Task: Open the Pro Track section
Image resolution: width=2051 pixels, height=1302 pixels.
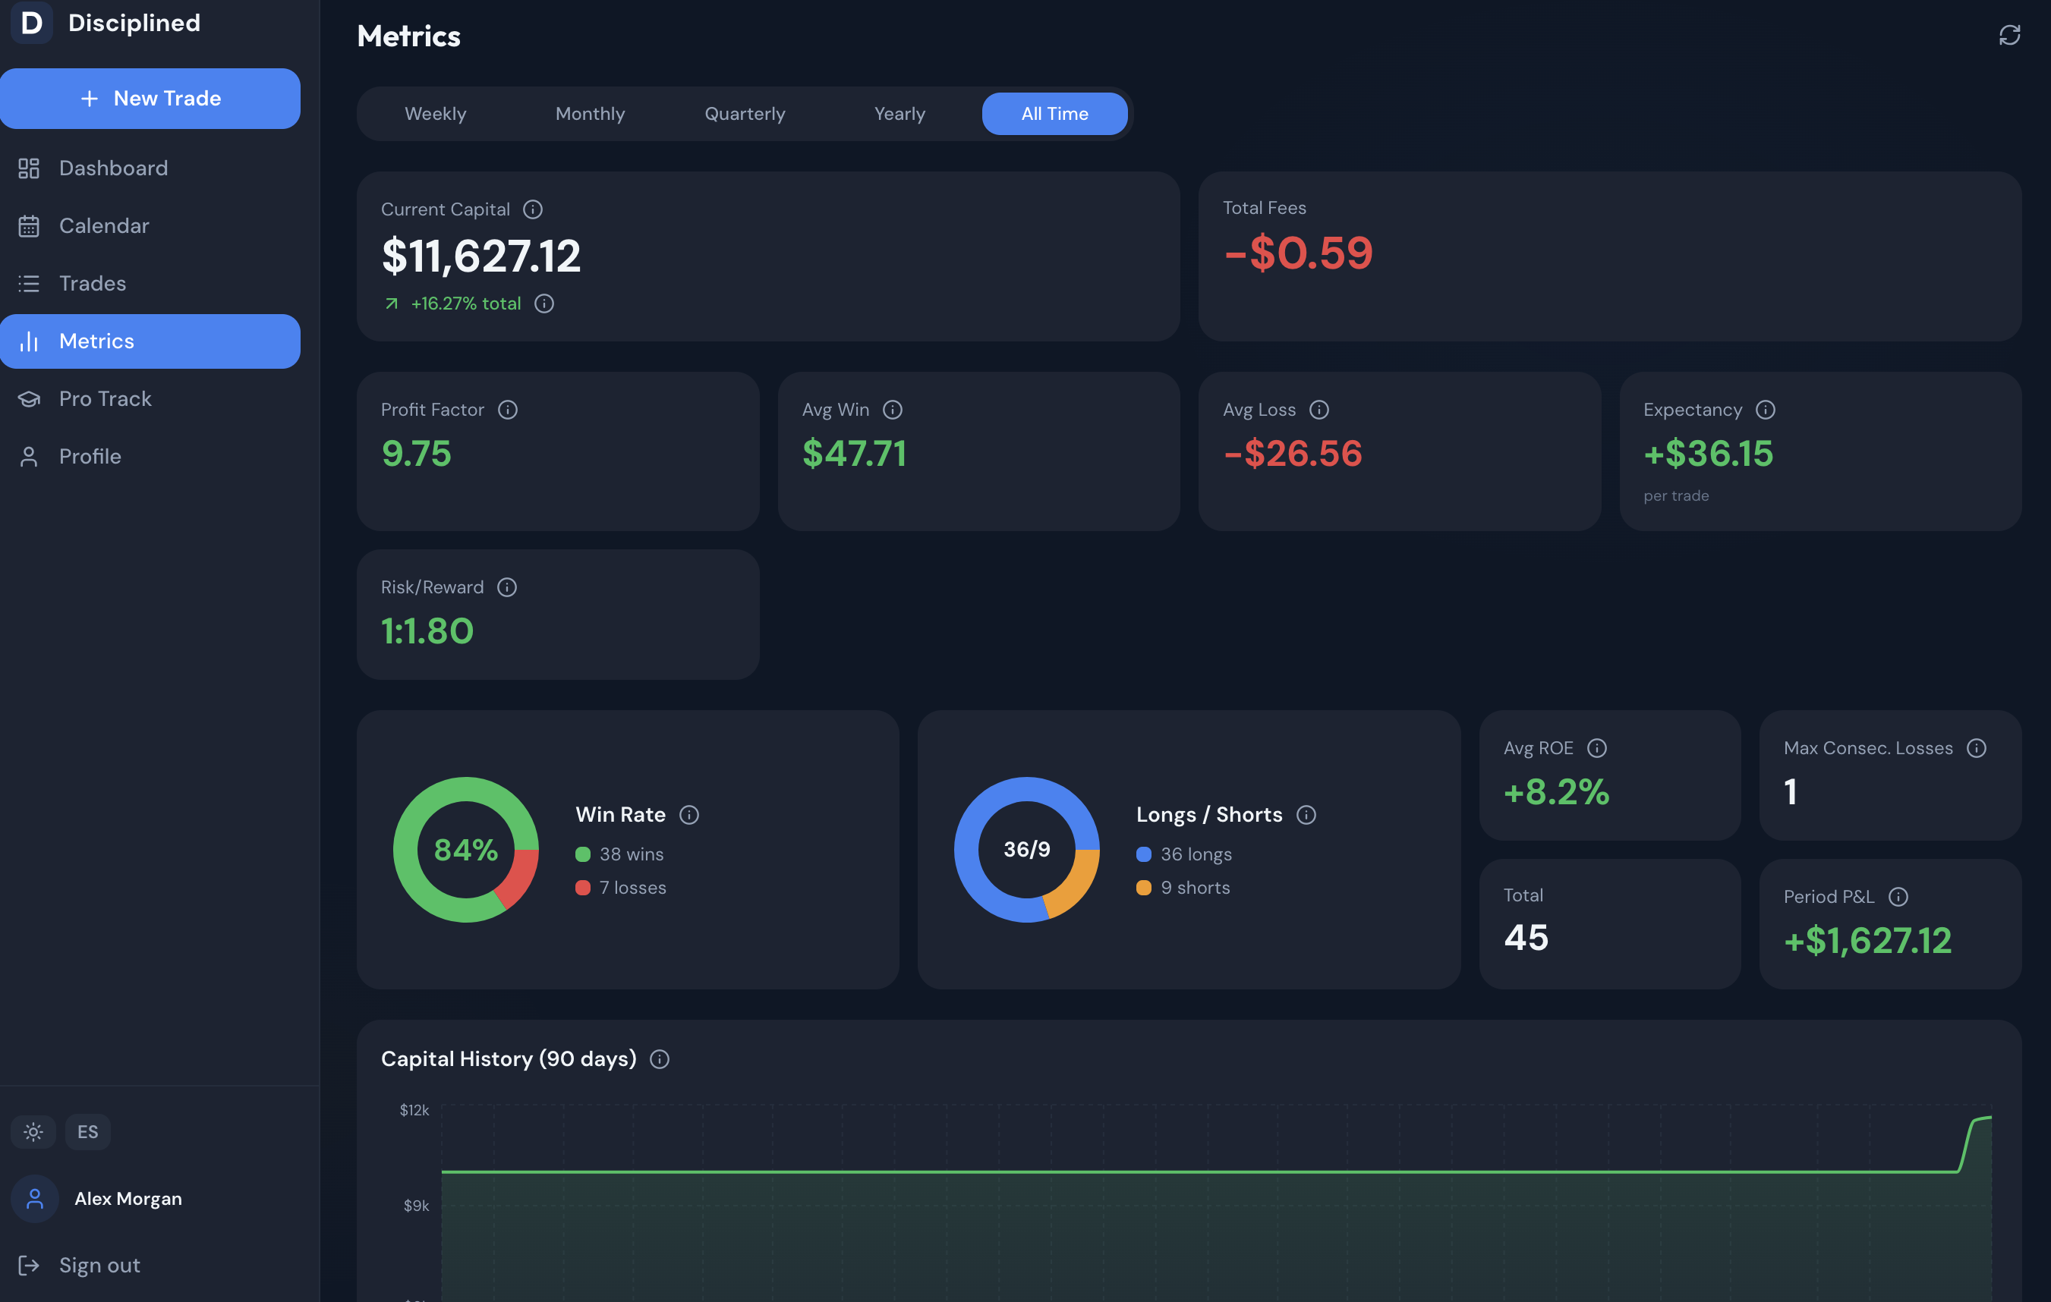Action: click(x=105, y=398)
